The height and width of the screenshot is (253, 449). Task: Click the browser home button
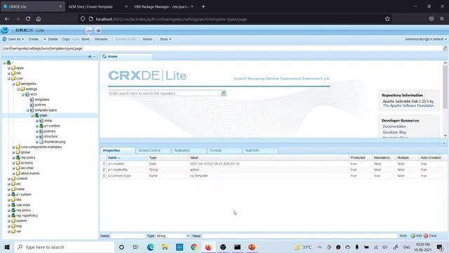[x=39, y=19]
